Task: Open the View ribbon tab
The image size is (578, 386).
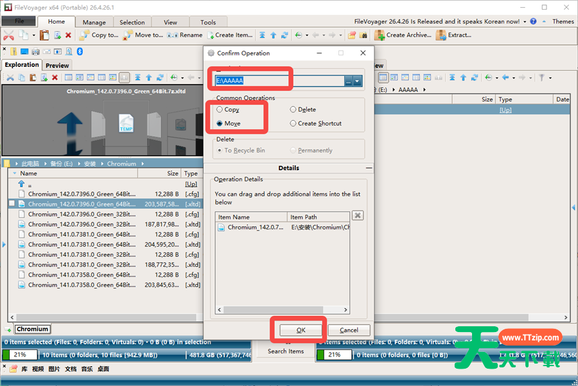Action: click(170, 22)
